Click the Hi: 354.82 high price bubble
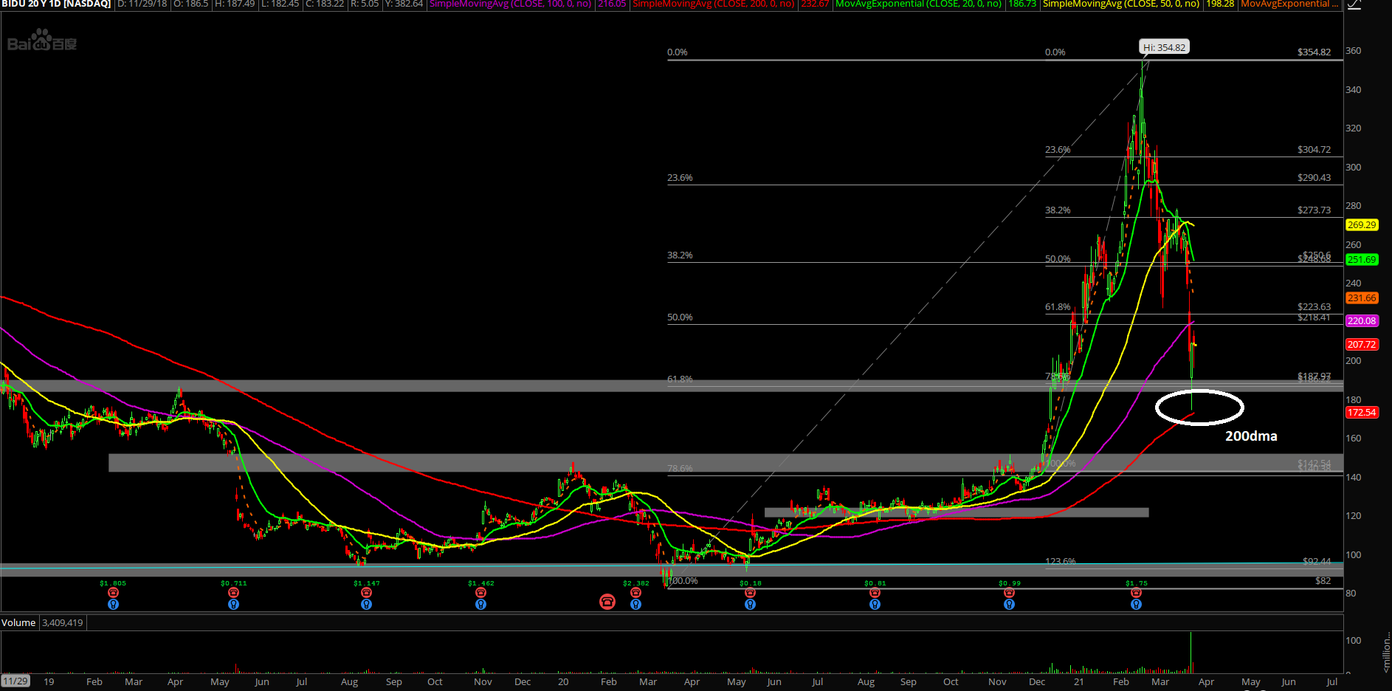The height and width of the screenshot is (691, 1392). coord(1164,47)
